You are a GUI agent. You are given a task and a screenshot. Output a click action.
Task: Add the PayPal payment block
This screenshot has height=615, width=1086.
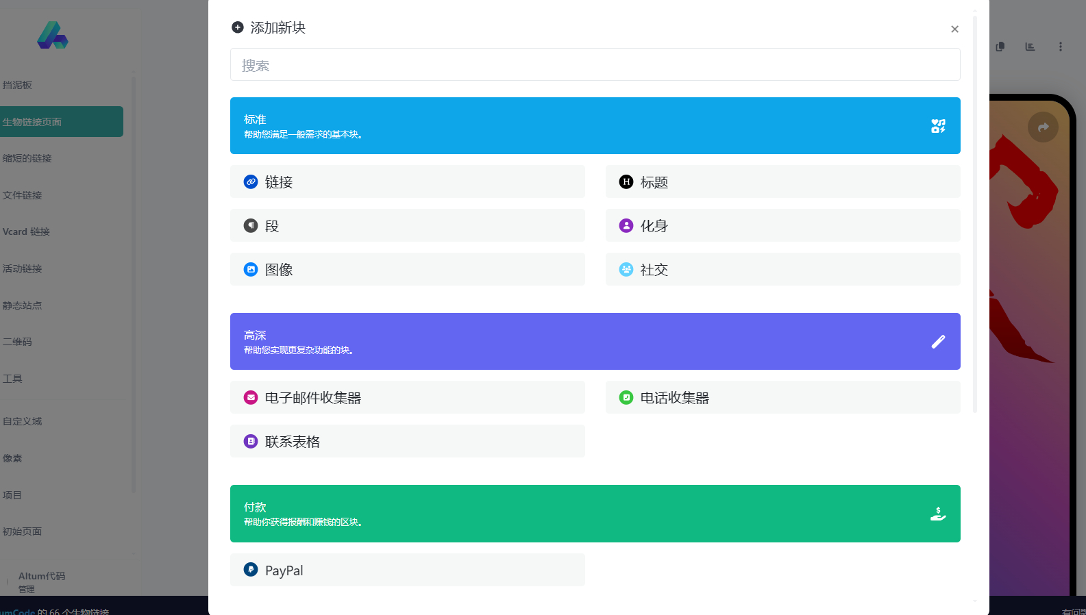click(x=407, y=570)
